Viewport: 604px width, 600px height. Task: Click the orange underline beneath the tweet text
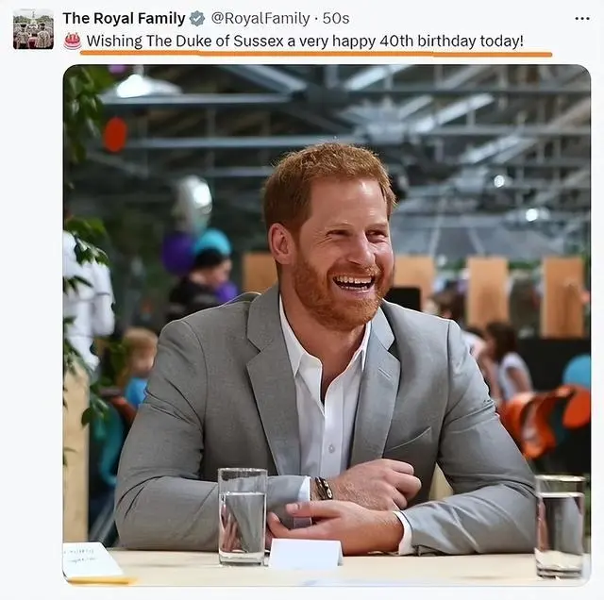tap(315, 54)
